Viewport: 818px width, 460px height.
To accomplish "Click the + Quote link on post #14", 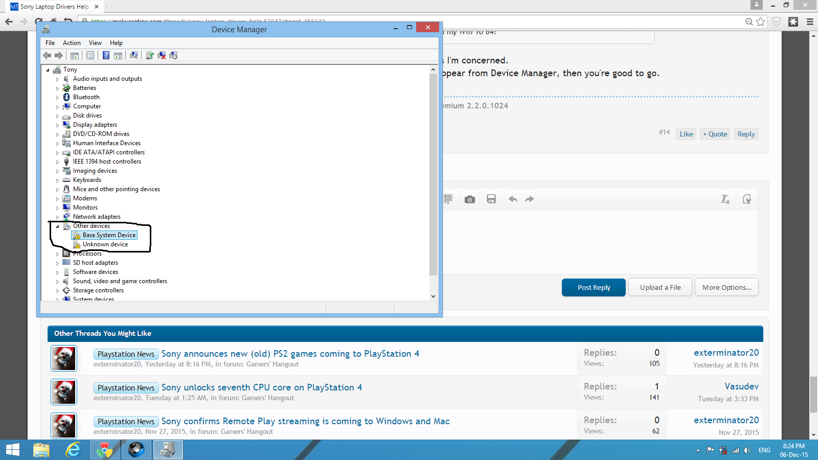I will pyautogui.click(x=715, y=134).
